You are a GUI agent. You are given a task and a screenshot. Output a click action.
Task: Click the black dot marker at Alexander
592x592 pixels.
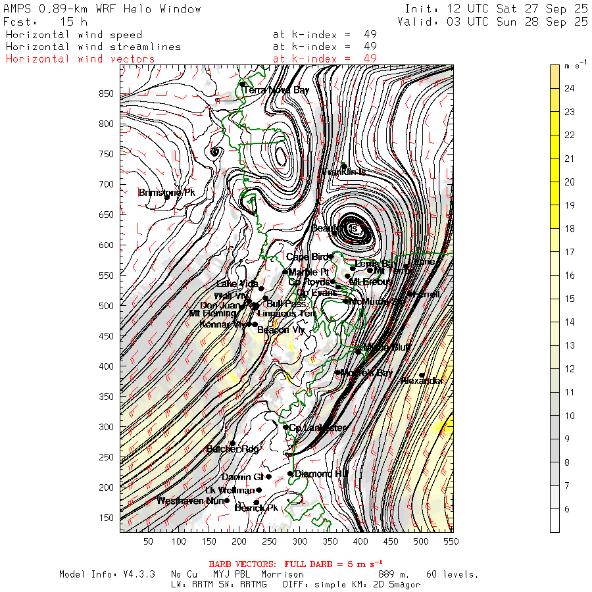(422, 376)
